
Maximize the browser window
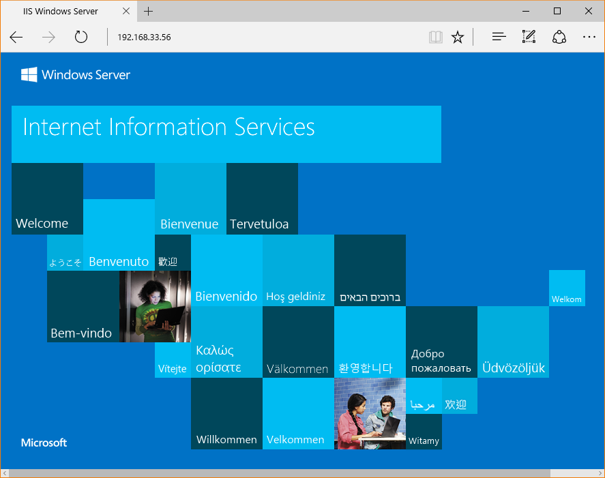coord(557,11)
